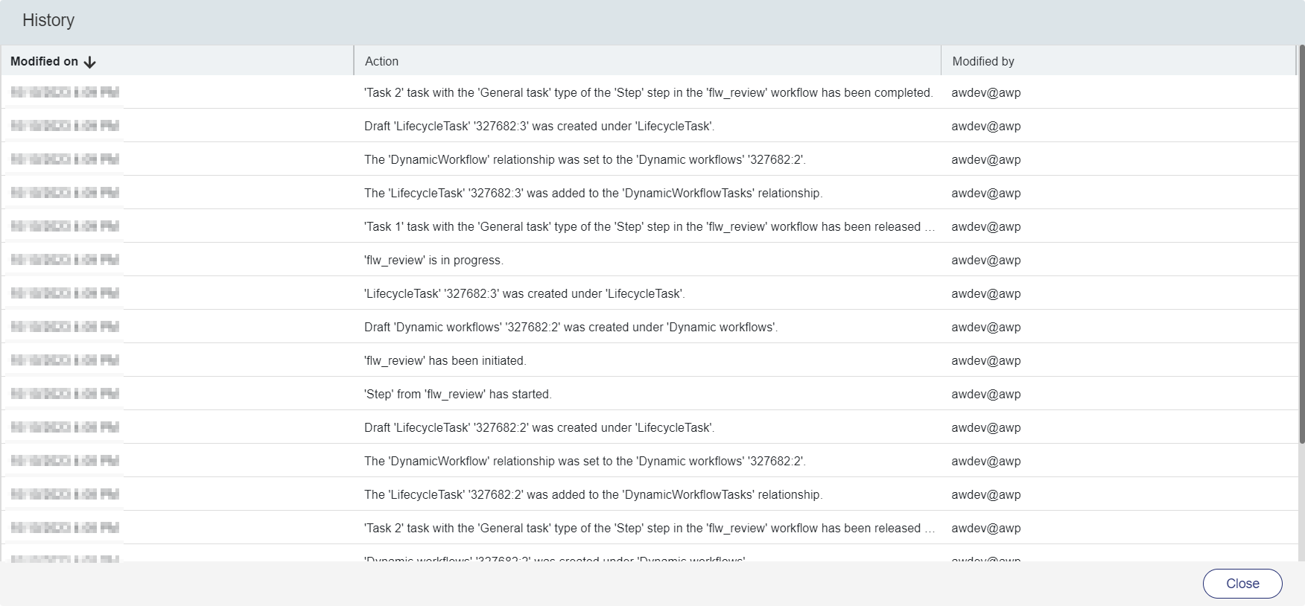Select the 'Task 2' has been completed row

click(x=648, y=93)
